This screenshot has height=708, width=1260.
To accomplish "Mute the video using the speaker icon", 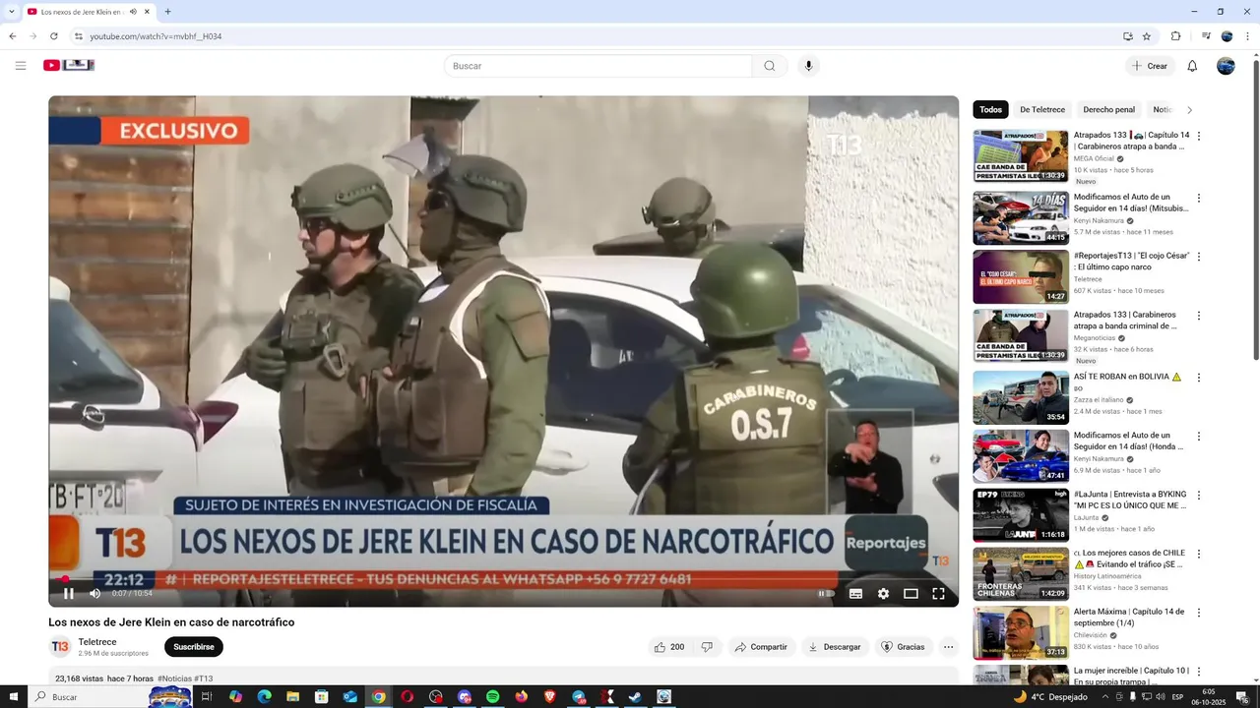I will tap(95, 593).
